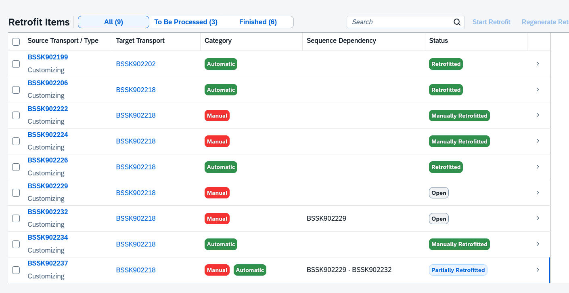Expand row navigation arrow for BSSK902226
The height and width of the screenshot is (293, 569).
(538, 167)
